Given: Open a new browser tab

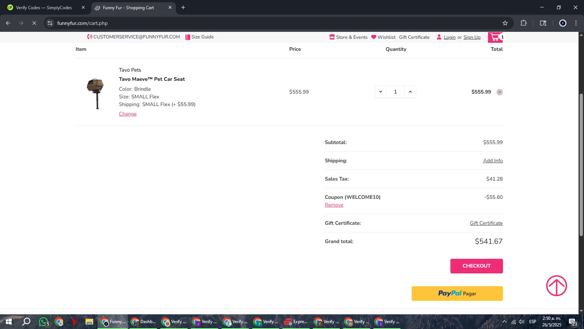Looking at the screenshot, I should 183,7.
